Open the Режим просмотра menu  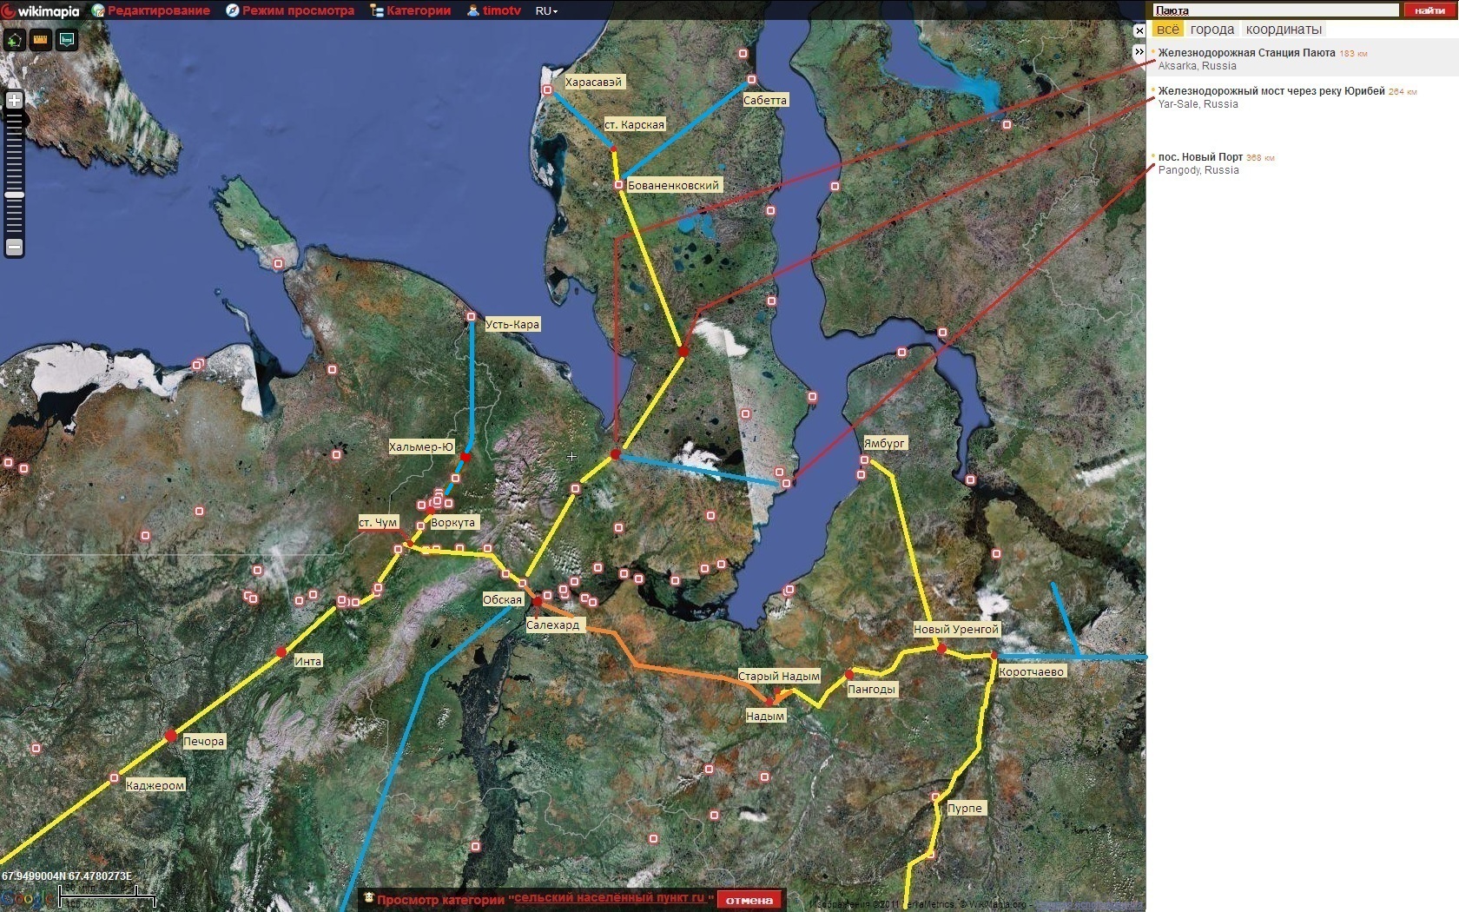291,10
